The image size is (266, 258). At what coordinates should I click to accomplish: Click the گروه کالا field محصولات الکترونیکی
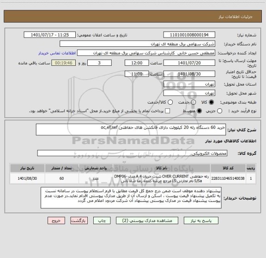tap(132, 153)
